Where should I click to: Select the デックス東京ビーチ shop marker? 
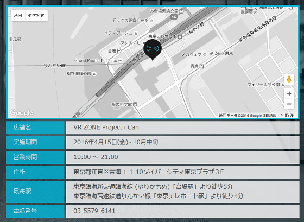coord(152,21)
